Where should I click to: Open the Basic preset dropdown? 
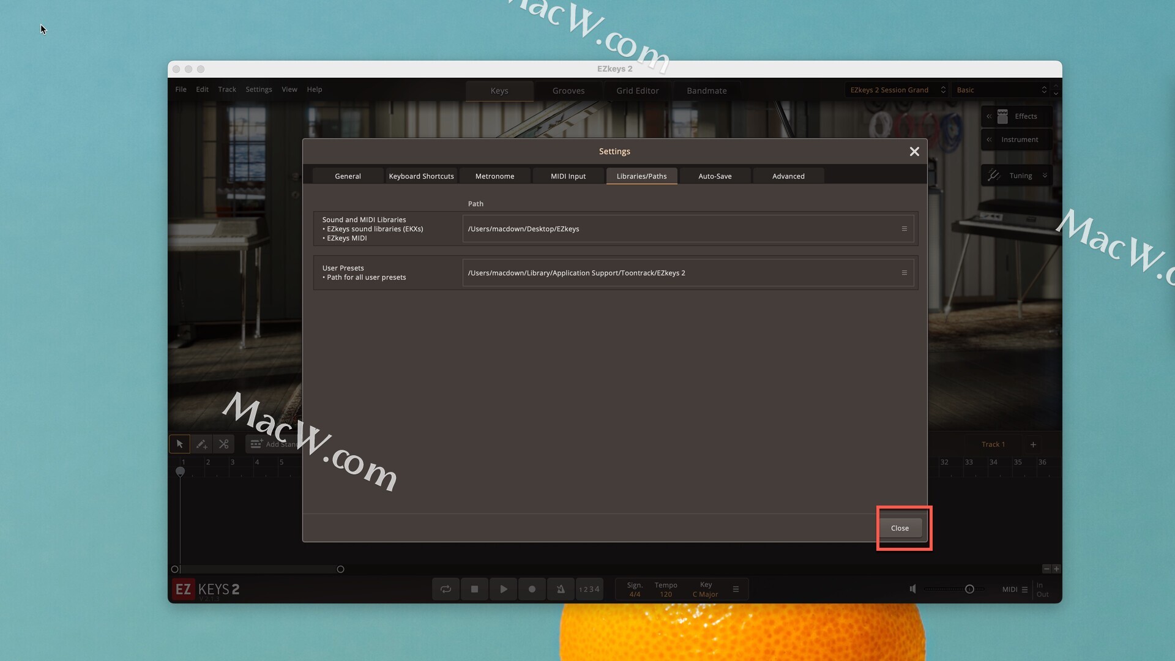click(1000, 90)
